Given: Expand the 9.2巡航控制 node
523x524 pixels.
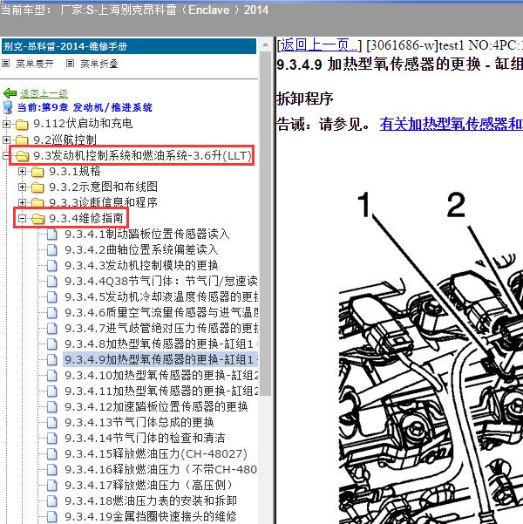Looking at the screenshot, I should tap(6, 140).
